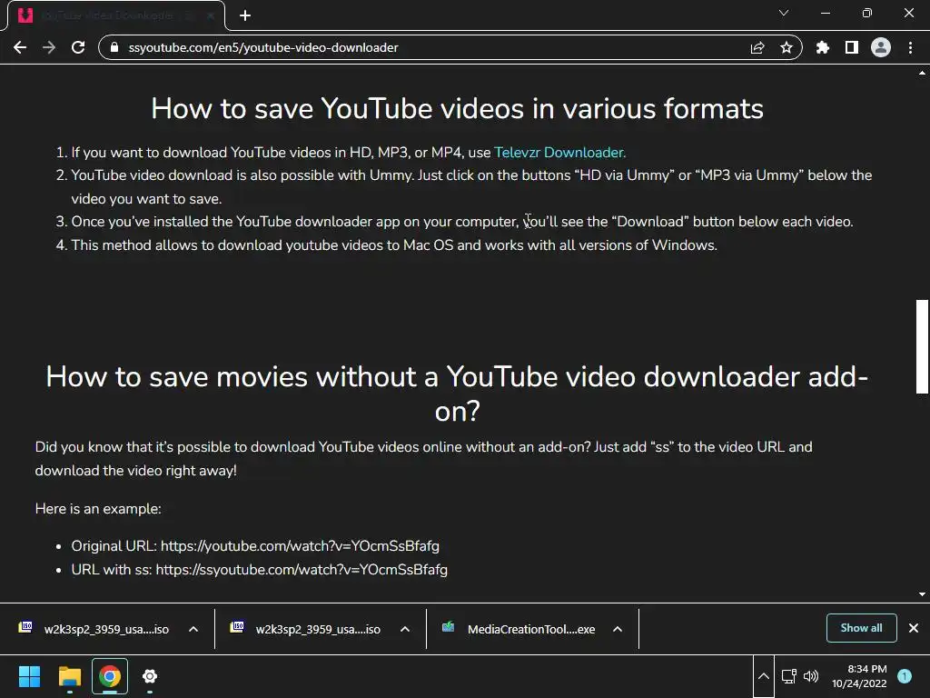Go back to the previous page
The width and height of the screenshot is (930, 698).
tap(20, 47)
